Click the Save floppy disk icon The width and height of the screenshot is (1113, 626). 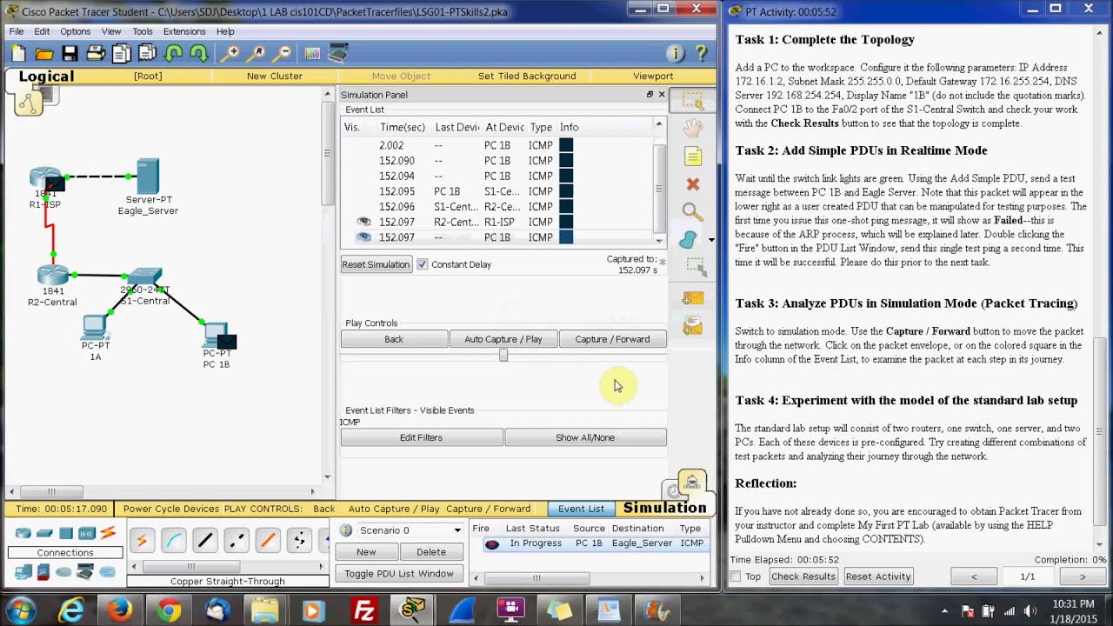70,54
